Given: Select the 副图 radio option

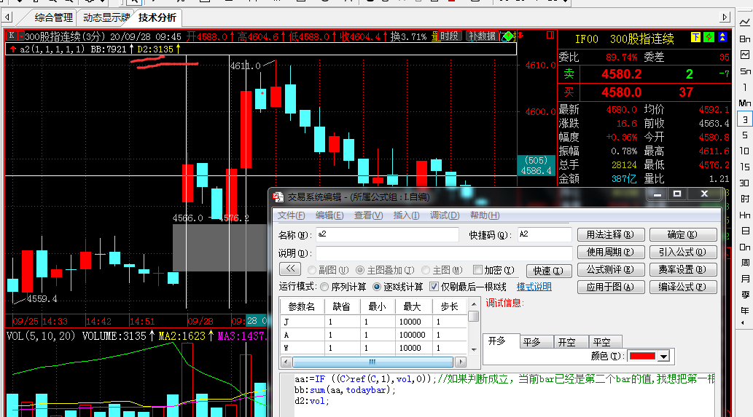Looking at the screenshot, I should point(312,270).
